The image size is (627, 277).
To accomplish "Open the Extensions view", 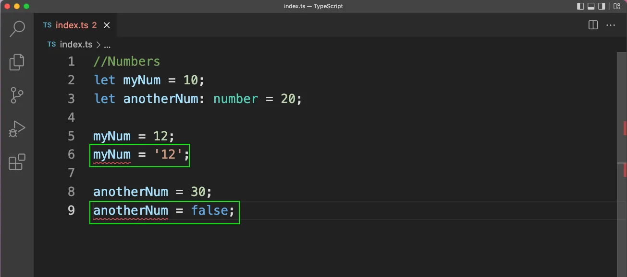I will coord(17,162).
